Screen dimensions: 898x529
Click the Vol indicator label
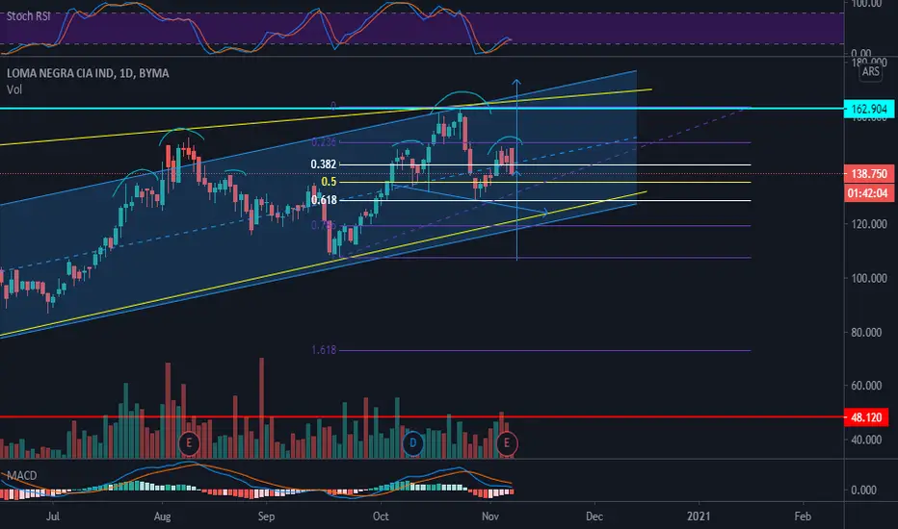click(14, 89)
